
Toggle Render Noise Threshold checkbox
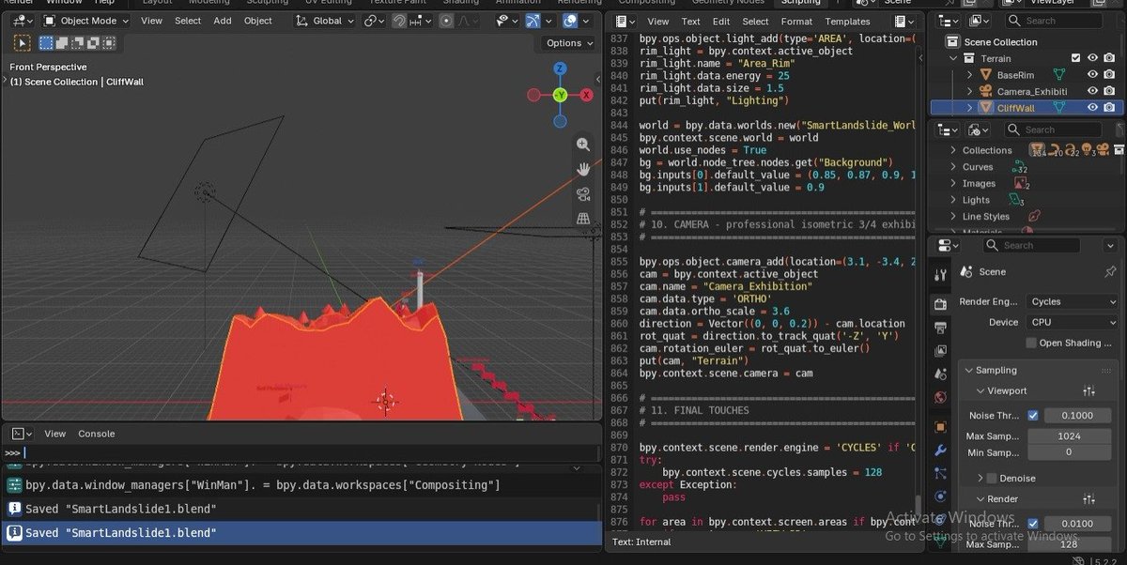pos(1033,524)
